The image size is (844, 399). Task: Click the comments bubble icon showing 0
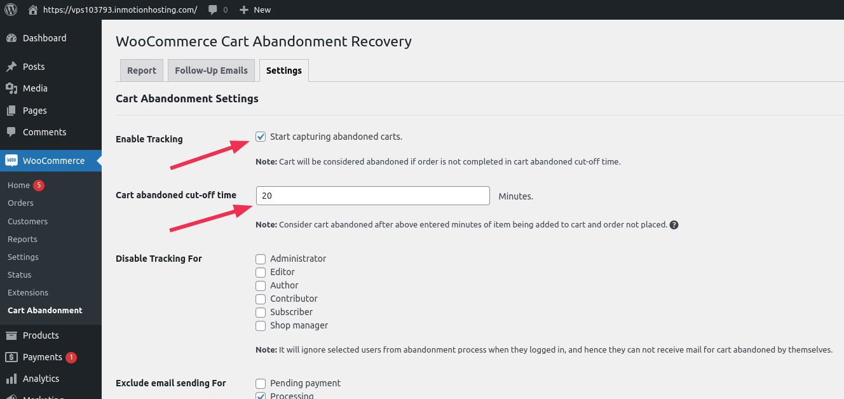point(213,10)
